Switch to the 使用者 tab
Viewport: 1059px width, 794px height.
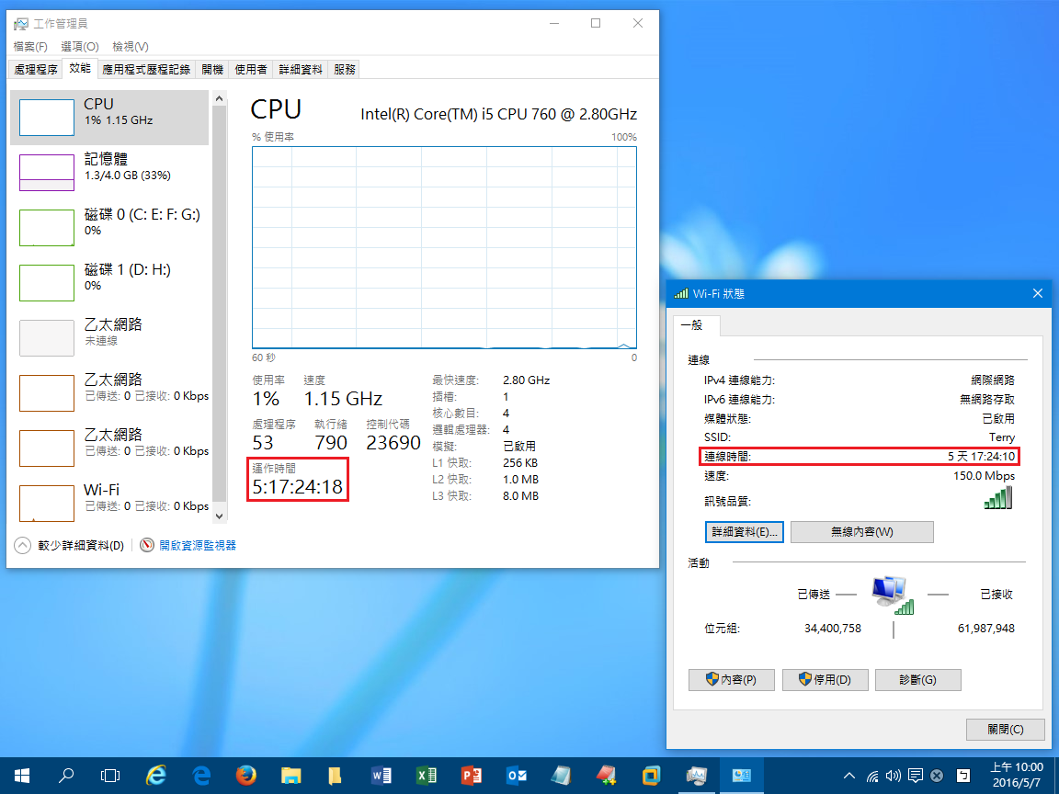(251, 70)
